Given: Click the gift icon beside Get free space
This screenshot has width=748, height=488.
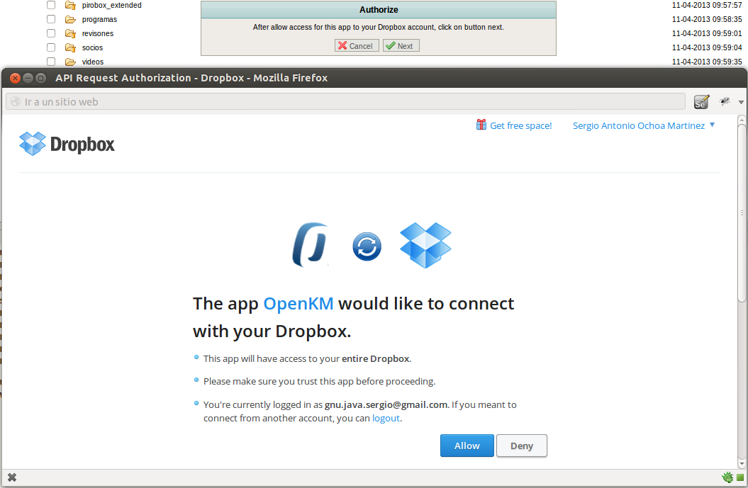Looking at the screenshot, I should pyautogui.click(x=481, y=125).
